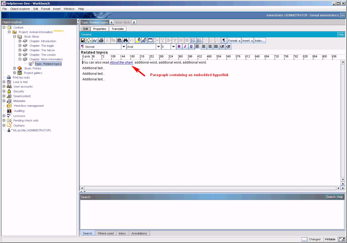Open the Annotations tab

pyautogui.click(x=139, y=233)
